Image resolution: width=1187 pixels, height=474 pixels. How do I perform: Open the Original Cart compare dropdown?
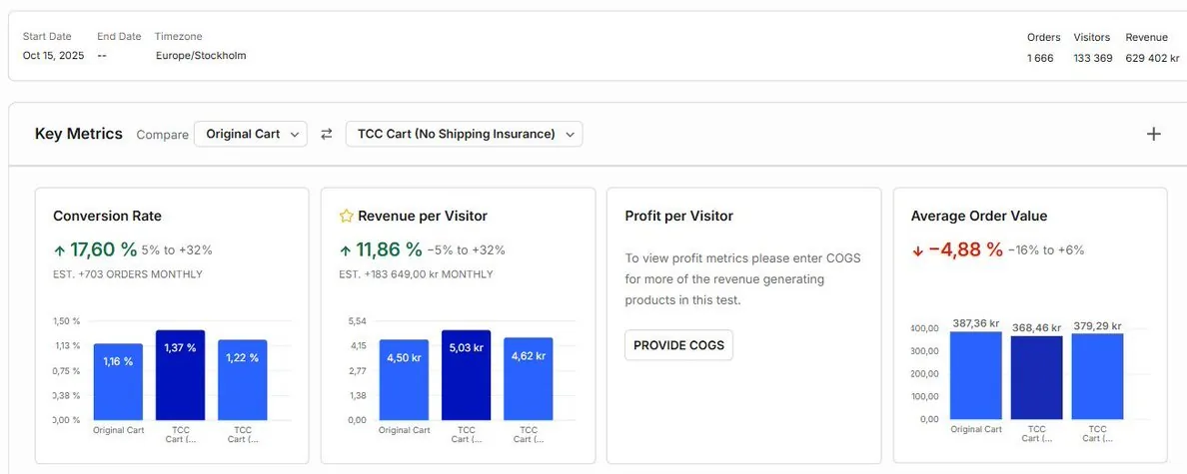tap(251, 134)
